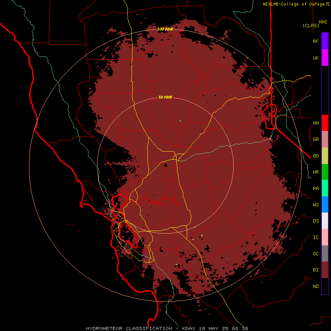Click the DS white legend swatch
This screenshot has height=331, width=331.
325,221
